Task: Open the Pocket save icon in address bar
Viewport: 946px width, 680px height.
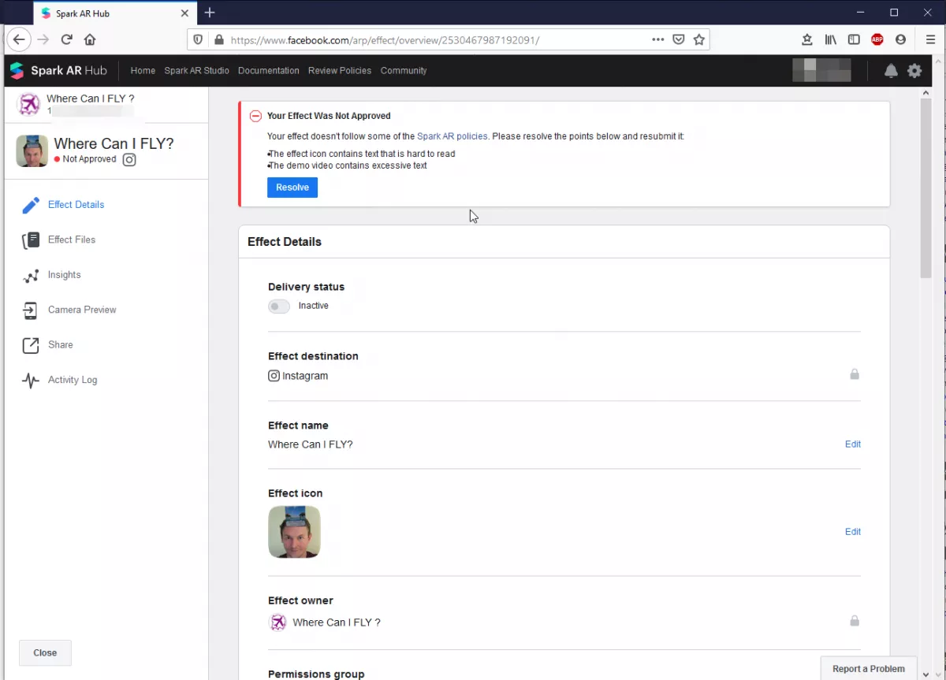Action: (x=678, y=39)
